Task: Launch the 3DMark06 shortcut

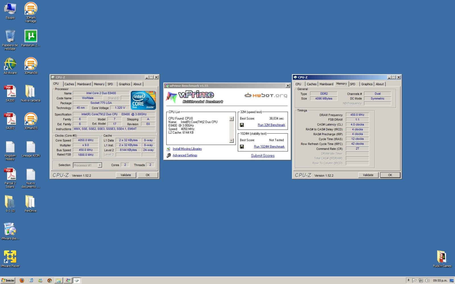Action: coord(30,66)
